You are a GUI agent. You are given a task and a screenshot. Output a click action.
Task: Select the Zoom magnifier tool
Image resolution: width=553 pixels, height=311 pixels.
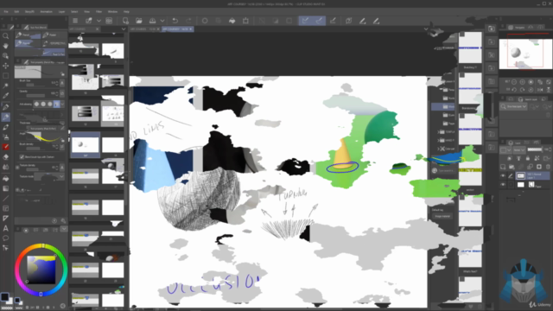(x=6, y=36)
